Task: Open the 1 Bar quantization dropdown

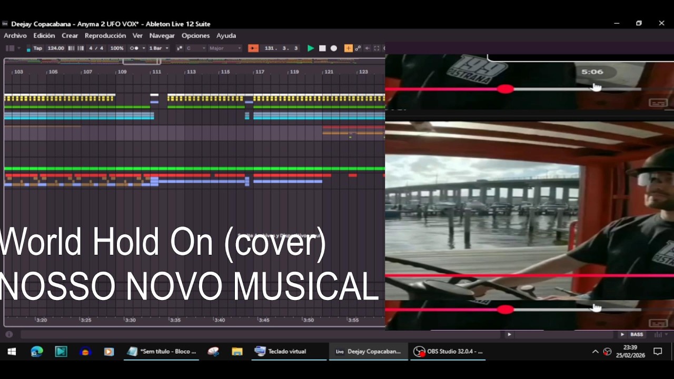Action: [x=159, y=48]
